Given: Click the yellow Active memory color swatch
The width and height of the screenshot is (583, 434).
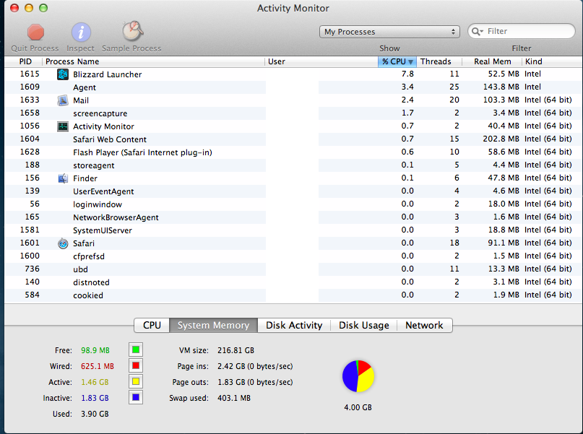Looking at the screenshot, I should pos(136,381).
